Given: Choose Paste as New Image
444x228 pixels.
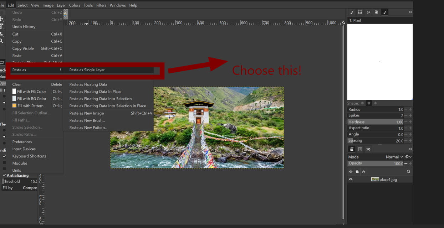Looking at the screenshot, I should pos(108,113).
